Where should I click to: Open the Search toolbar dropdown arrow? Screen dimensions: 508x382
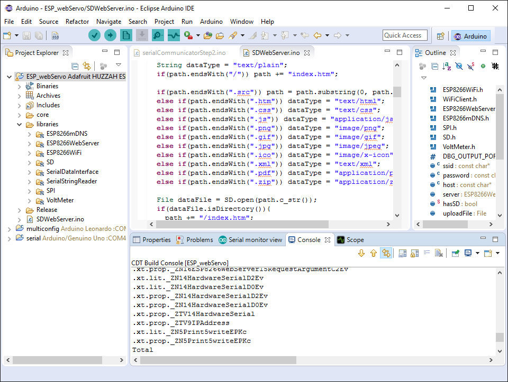tap(242, 35)
